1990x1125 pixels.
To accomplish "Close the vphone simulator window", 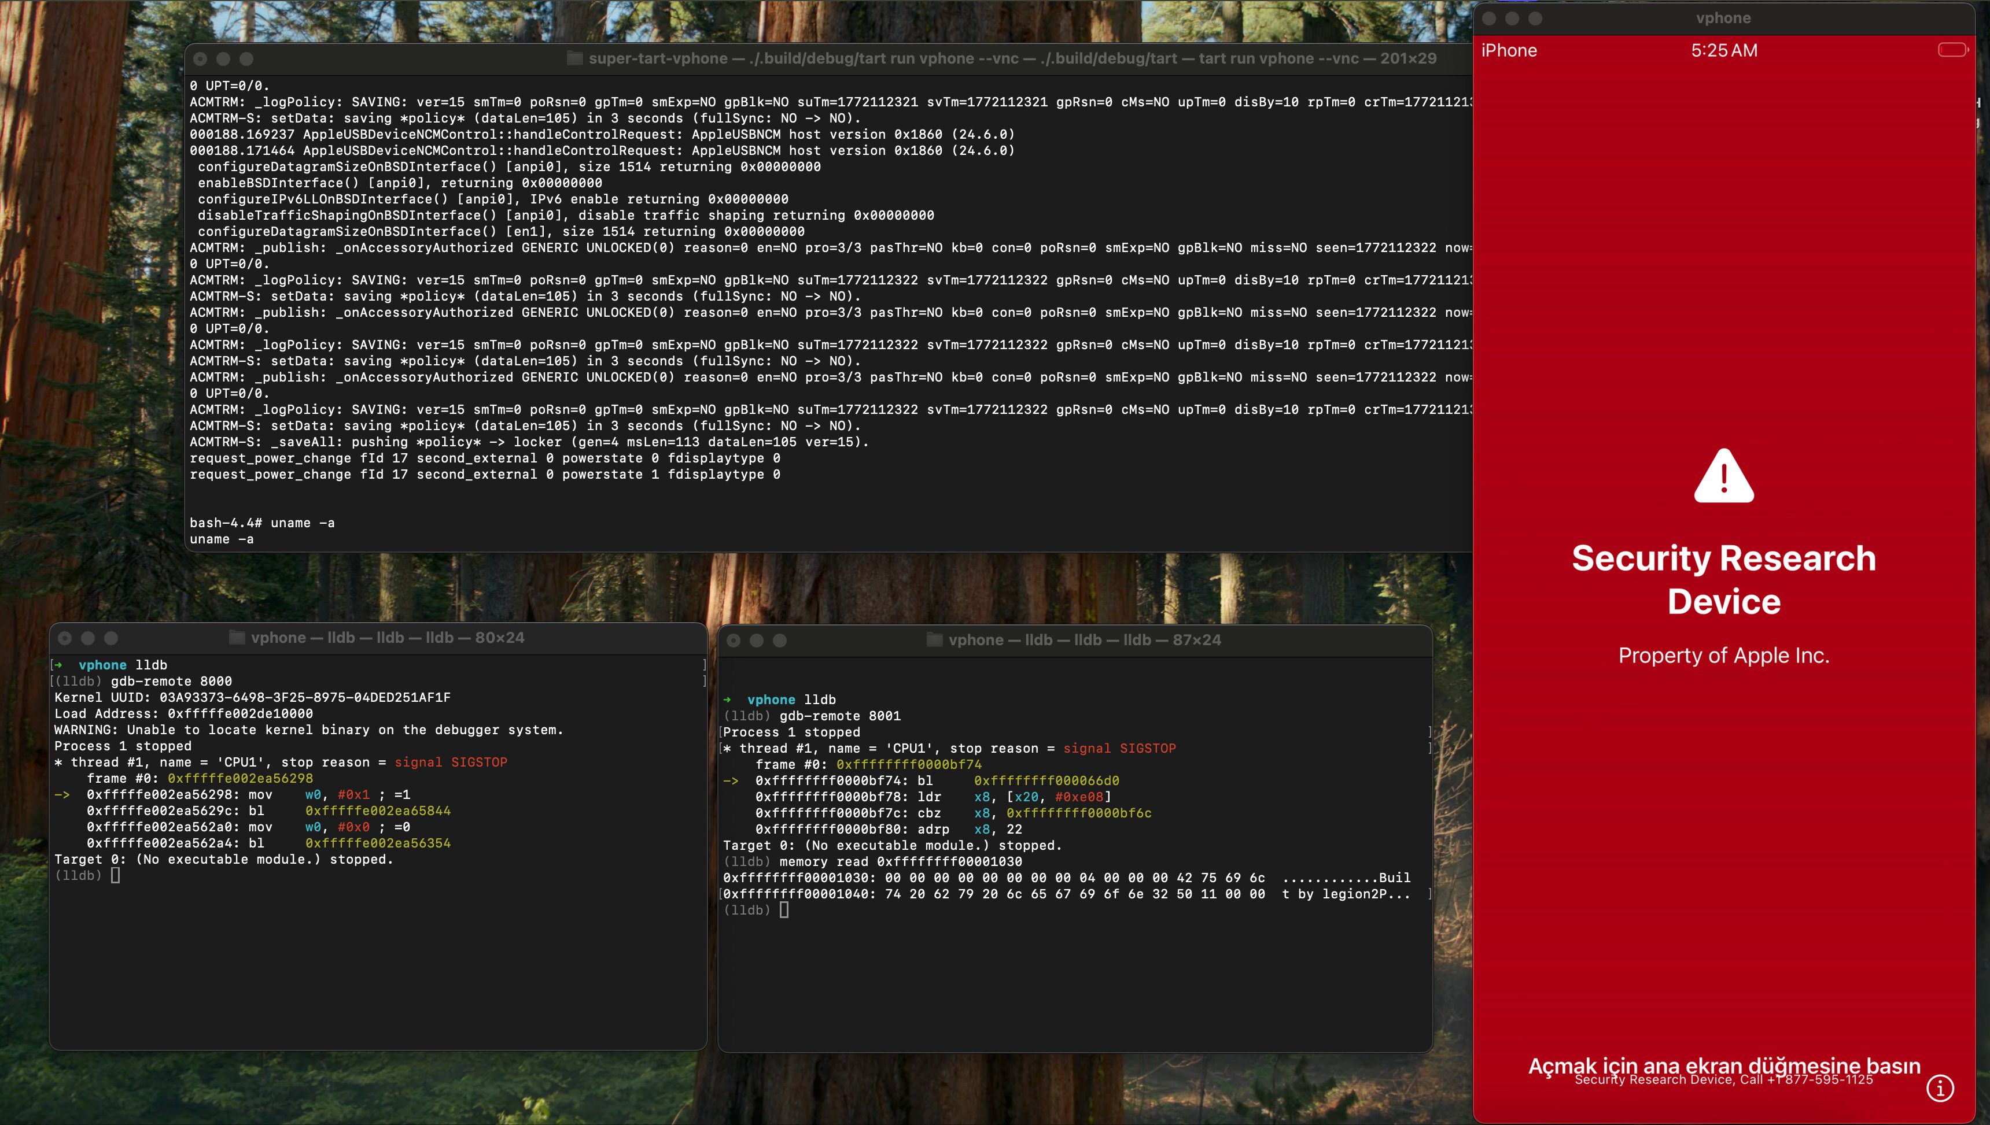I will click(1489, 18).
